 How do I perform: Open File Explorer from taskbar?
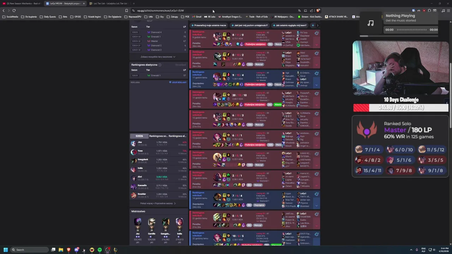point(61,250)
